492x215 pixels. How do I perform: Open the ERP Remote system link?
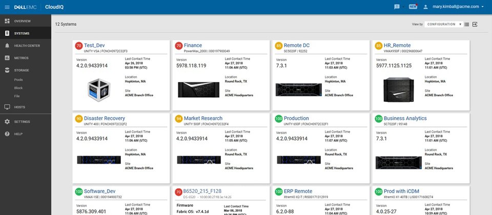[298, 191]
